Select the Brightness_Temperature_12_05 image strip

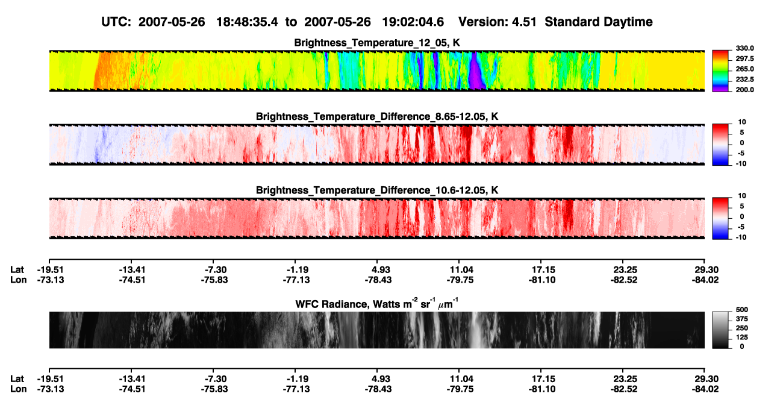(376, 71)
